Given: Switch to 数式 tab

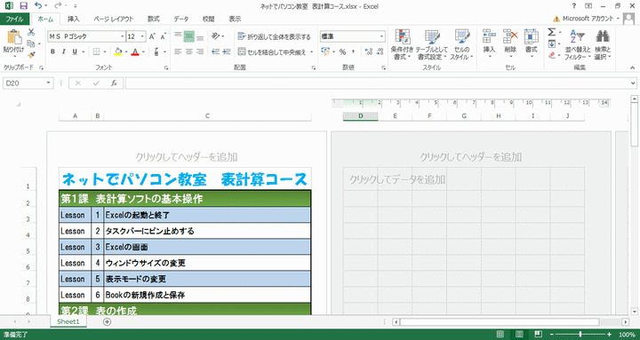Looking at the screenshot, I should coord(154,19).
